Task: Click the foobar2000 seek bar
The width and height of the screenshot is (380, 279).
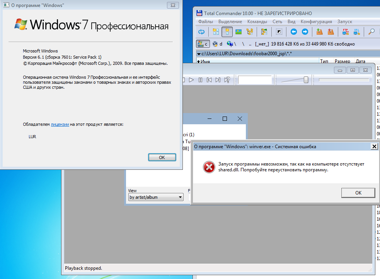Action: coord(344,80)
